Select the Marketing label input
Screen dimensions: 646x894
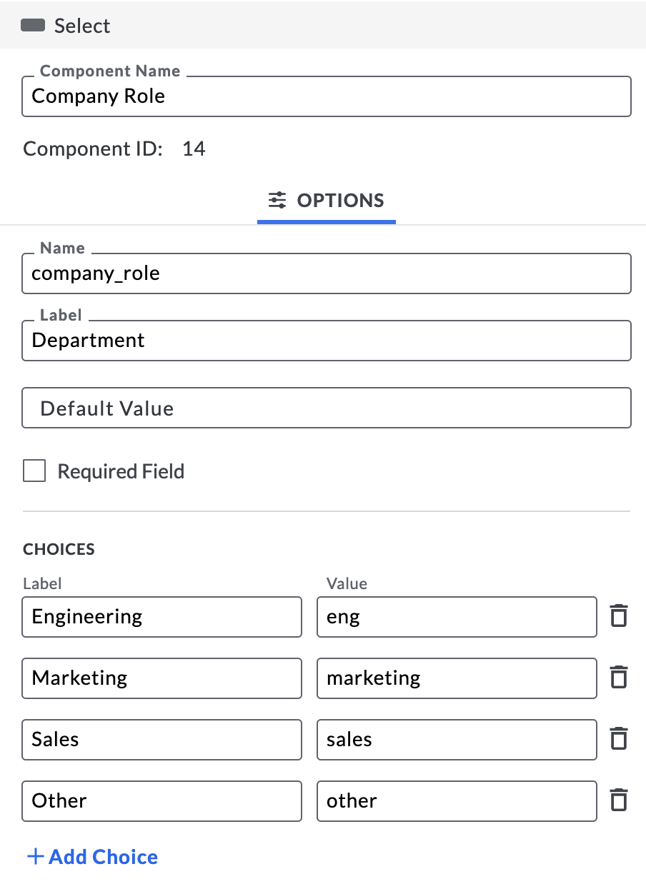[162, 678]
